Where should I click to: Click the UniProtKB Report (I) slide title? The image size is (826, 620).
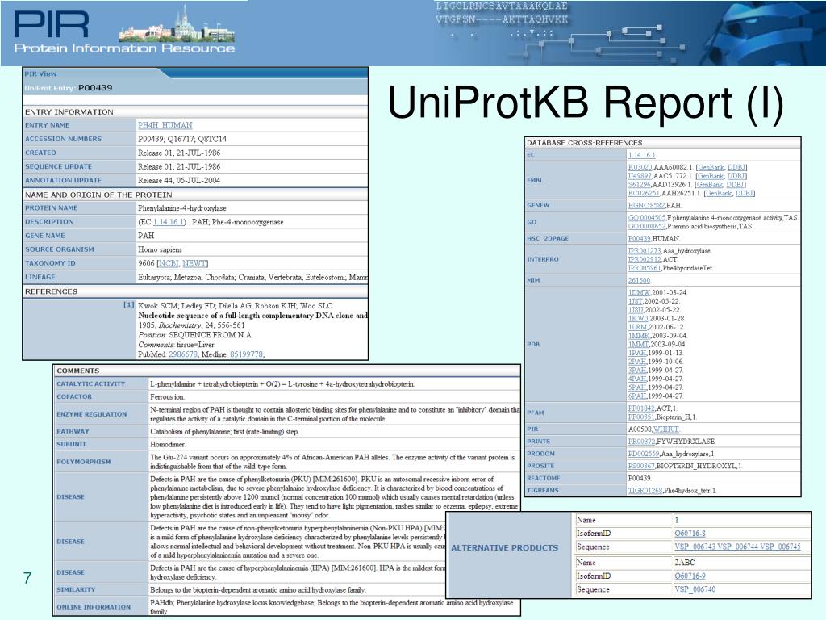tap(586, 103)
